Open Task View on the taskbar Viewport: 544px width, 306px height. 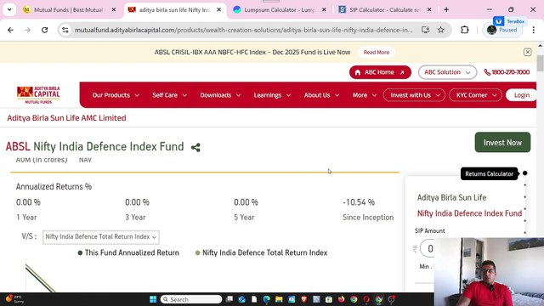(229, 299)
